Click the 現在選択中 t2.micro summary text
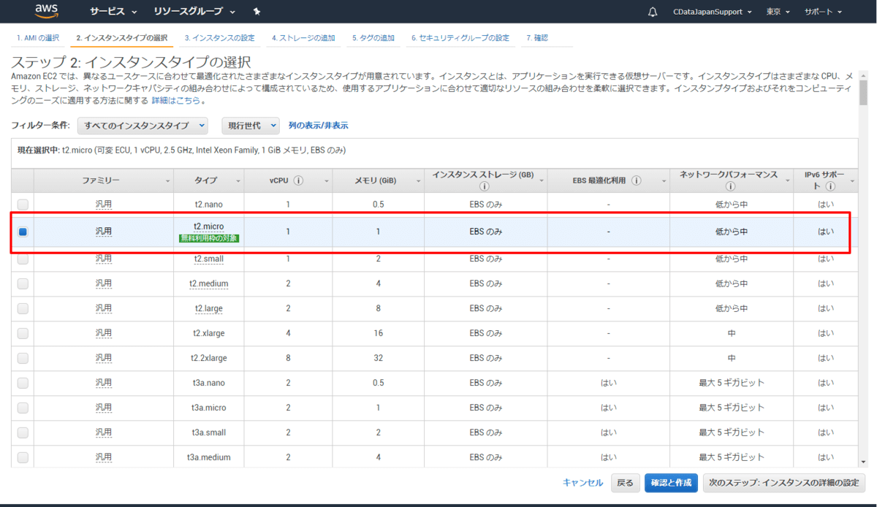This screenshot has height=507, width=877. click(181, 150)
